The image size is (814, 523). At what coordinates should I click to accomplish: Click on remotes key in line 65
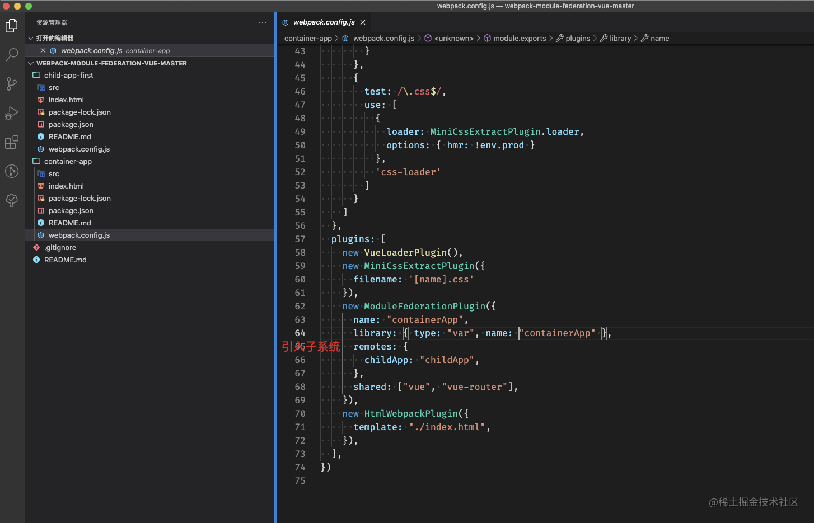pyautogui.click(x=372, y=346)
